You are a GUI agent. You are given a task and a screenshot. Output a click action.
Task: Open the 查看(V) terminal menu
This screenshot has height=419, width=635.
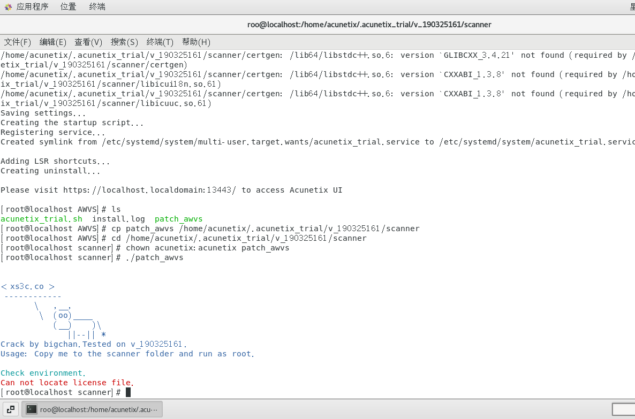click(88, 42)
